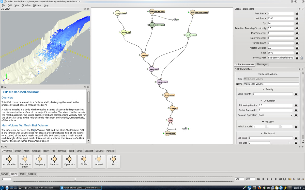Open the Fedora start menu

tap(2, 188)
